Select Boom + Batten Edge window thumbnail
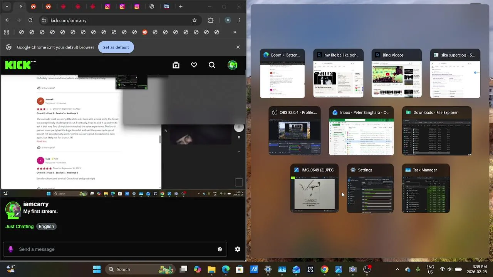 282,73
